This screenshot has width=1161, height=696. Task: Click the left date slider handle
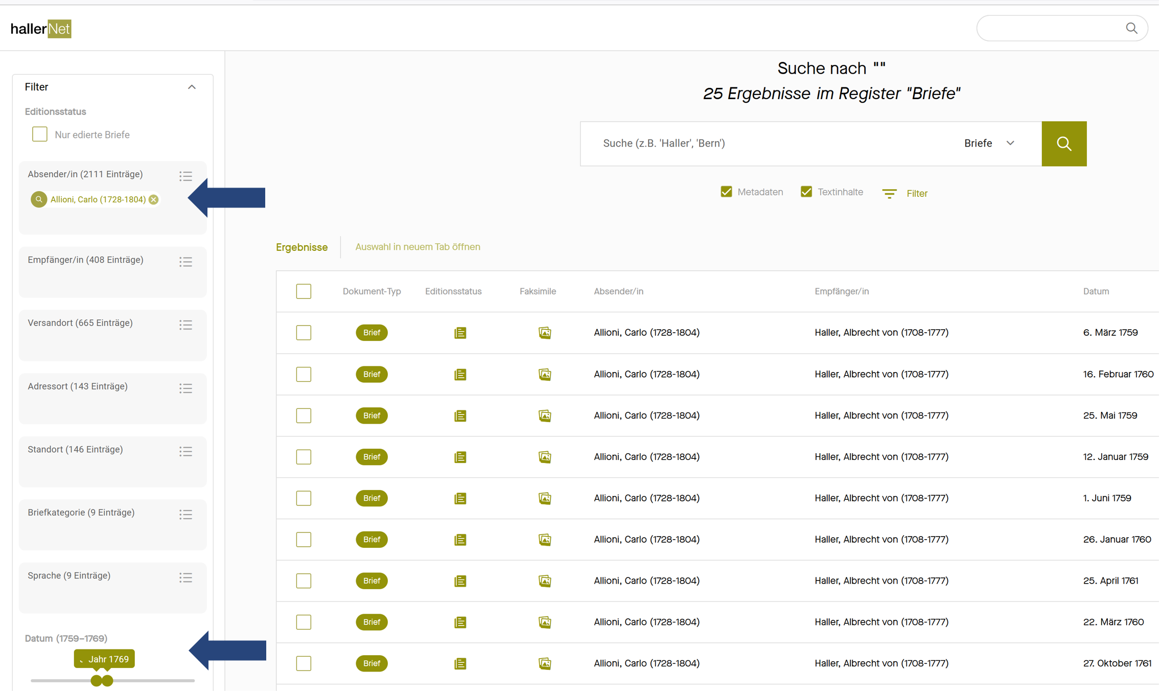tap(96, 682)
